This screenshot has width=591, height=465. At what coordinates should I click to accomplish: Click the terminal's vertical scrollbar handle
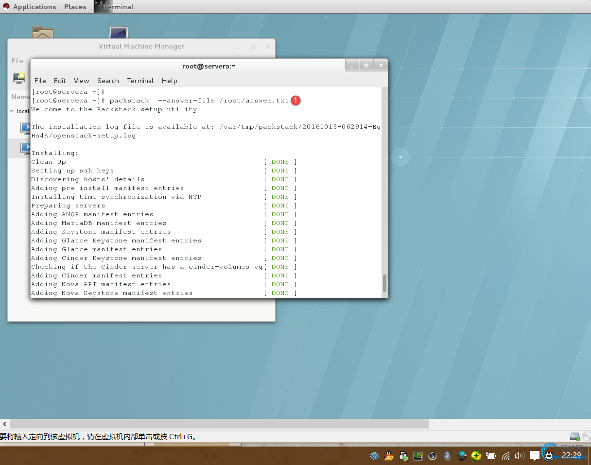[x=384, y=283]
